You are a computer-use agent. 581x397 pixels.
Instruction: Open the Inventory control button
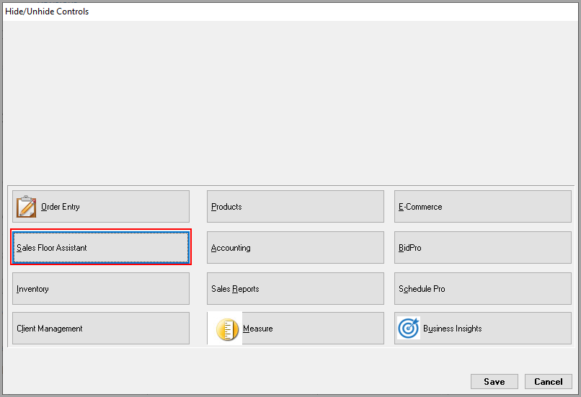[x=101, y=288]
